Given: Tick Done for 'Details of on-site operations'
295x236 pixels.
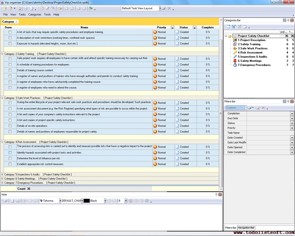Looking at the screenshot, I should point(10,126).
